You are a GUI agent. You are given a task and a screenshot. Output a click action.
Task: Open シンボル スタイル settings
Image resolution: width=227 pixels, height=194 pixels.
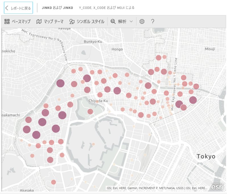tap(90, 21)
